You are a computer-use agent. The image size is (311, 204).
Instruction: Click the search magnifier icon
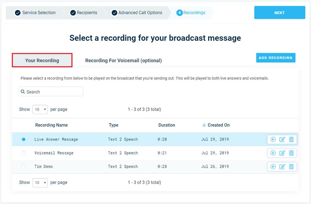click(23, 92)
